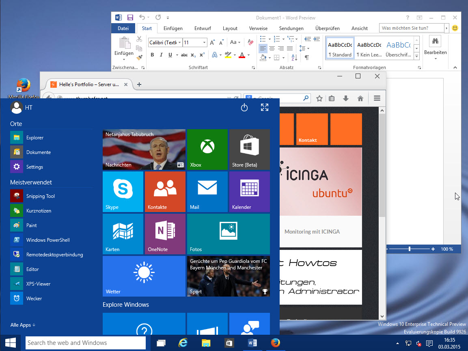Expand the Einfügen paste options arrow
This screenshot has height=351, width=468.
(124, 59)
